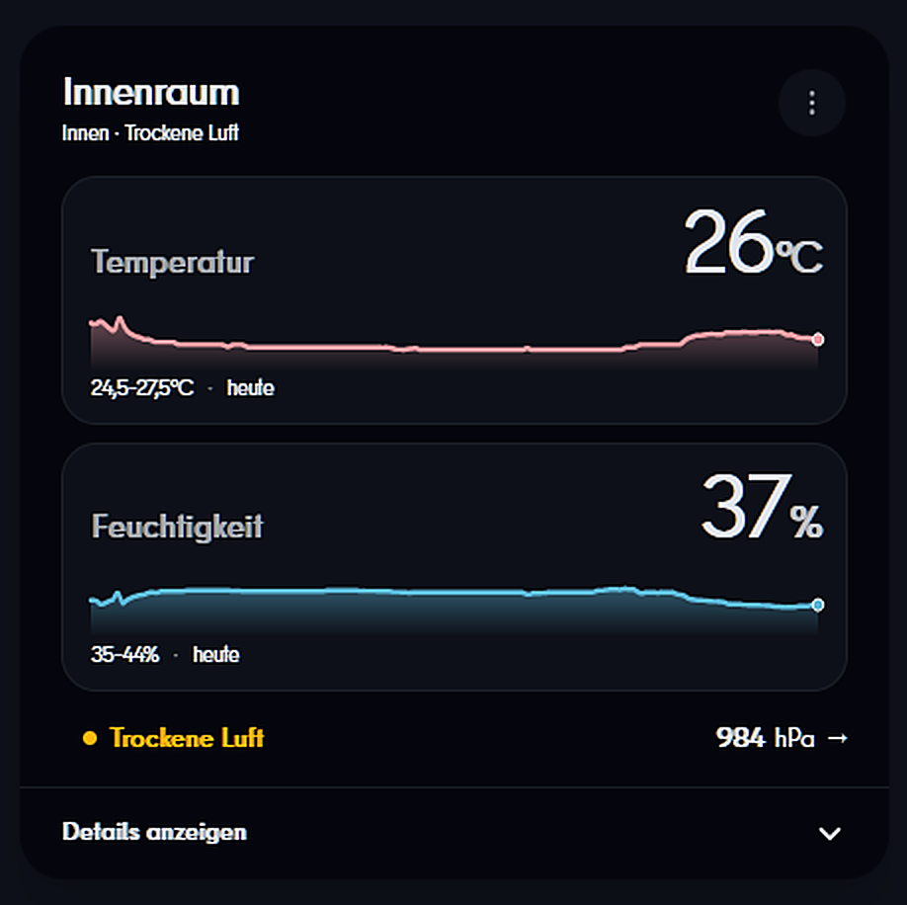Click heute label under the temperature graph
This screenshot has width=907, height=905.
pos(251,387)
